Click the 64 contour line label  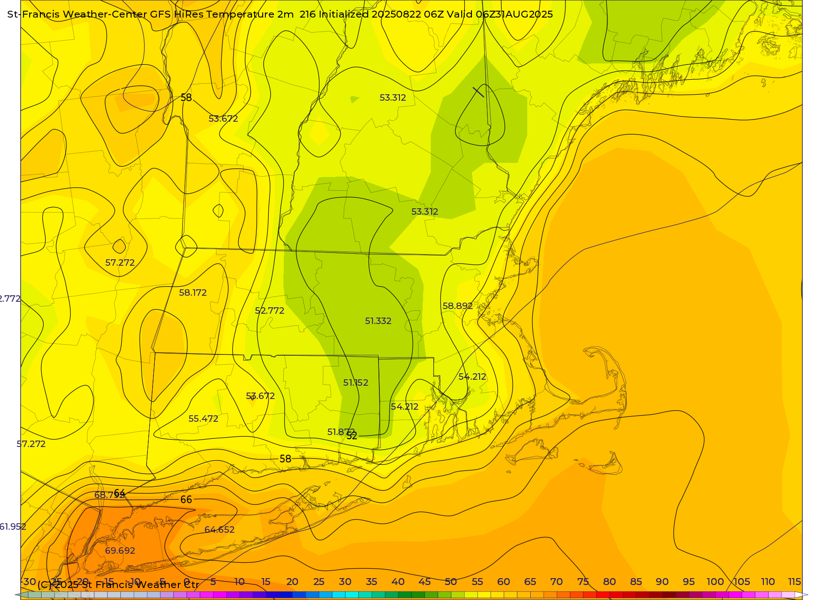tap(120, 493)
